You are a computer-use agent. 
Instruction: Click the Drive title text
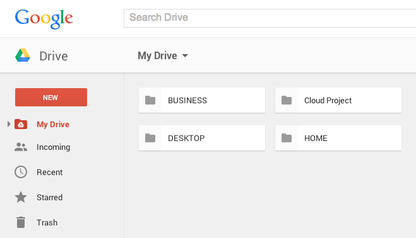click(x=54, y=56)
